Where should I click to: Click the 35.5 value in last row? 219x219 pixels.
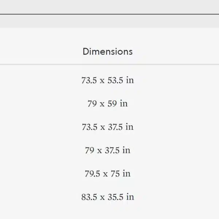115,197
